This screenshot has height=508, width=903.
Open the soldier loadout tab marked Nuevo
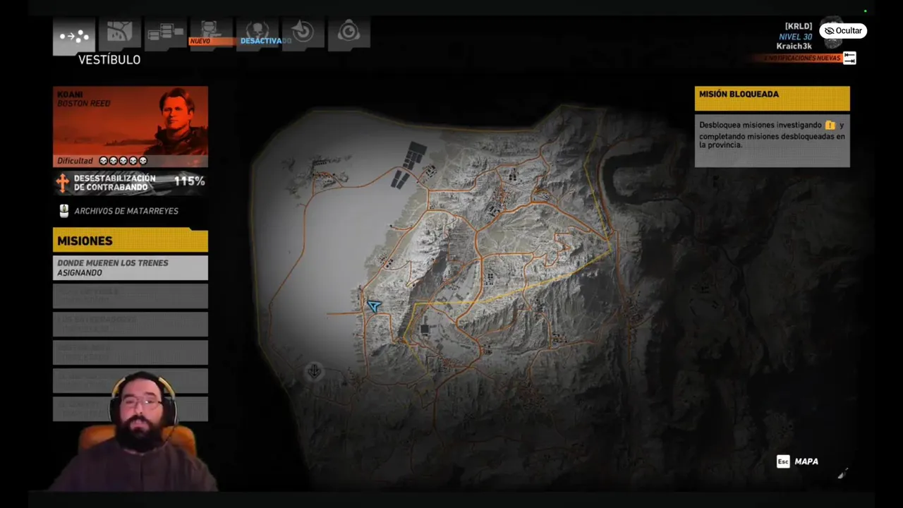212,33
